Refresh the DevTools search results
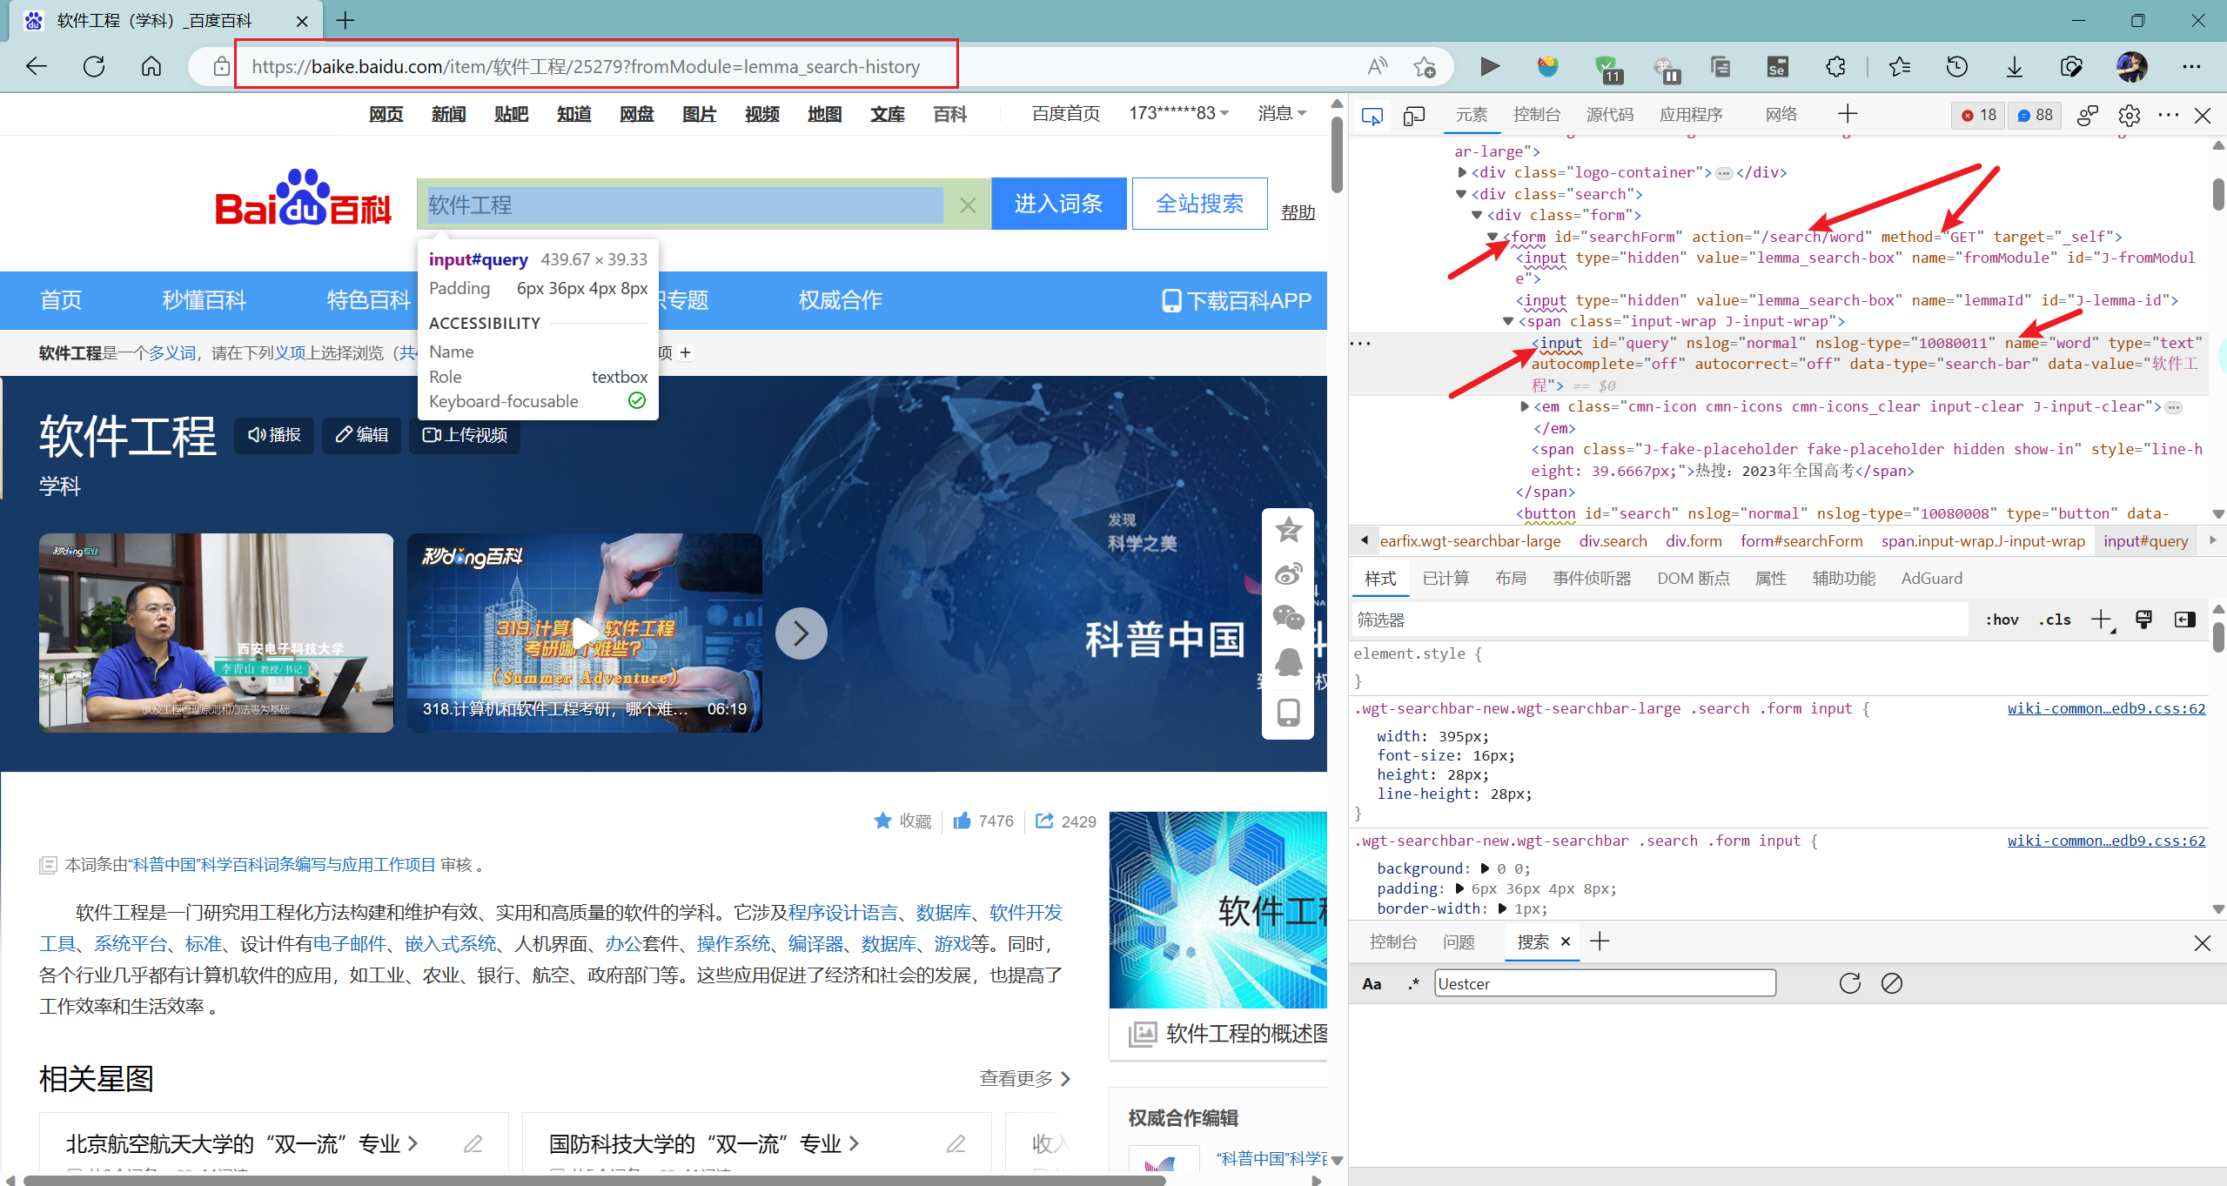Image resolution: width=2227 pixels, height=1186 pixels. tap(1850, 983)
